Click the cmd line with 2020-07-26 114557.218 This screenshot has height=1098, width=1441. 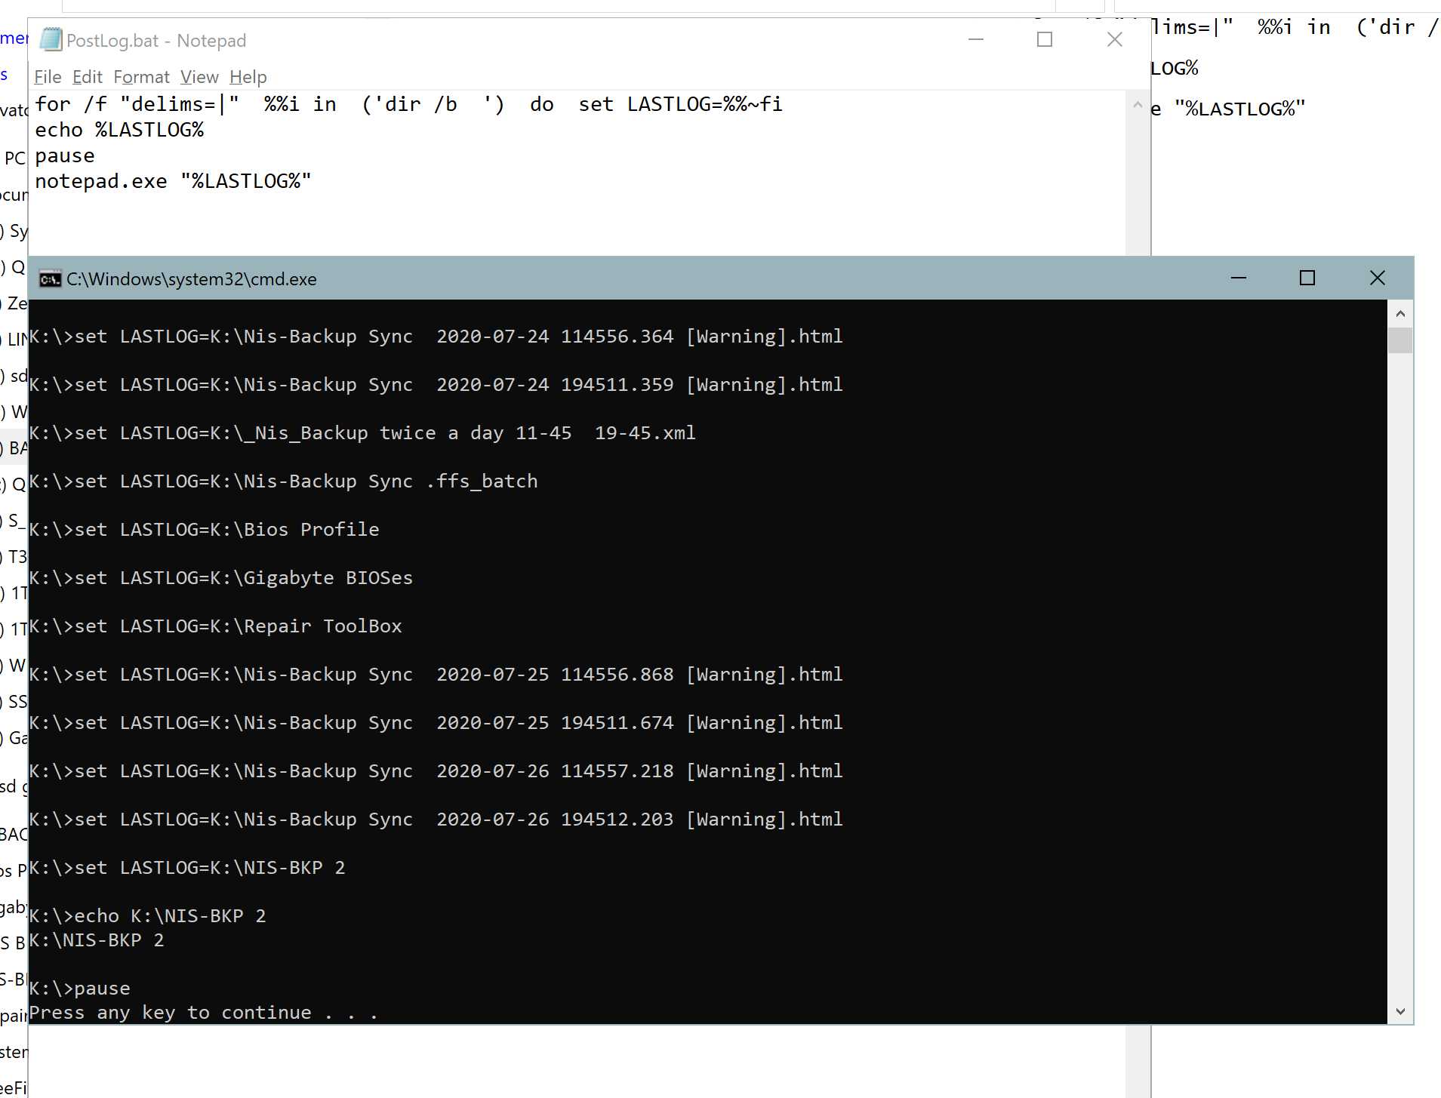click(x=436, y=771)
